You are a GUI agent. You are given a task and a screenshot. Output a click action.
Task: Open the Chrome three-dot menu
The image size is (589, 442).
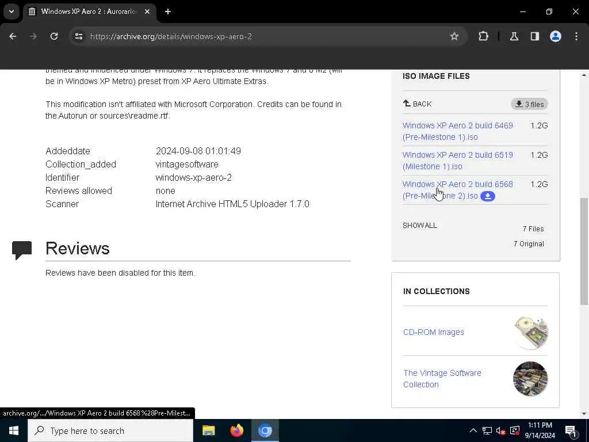coord(576,36)
